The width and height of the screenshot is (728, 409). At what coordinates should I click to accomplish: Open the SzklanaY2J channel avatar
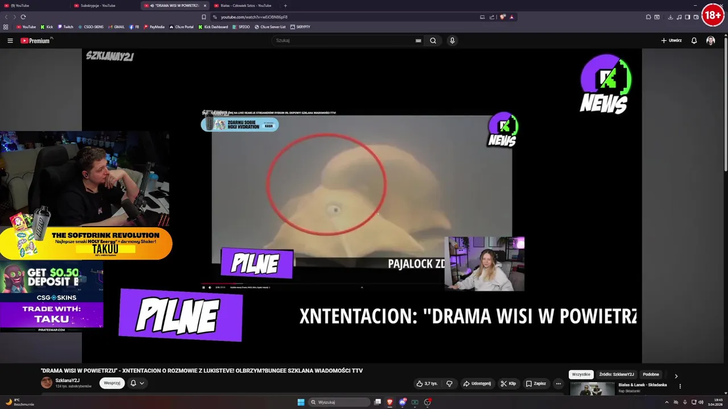(47, 383)
